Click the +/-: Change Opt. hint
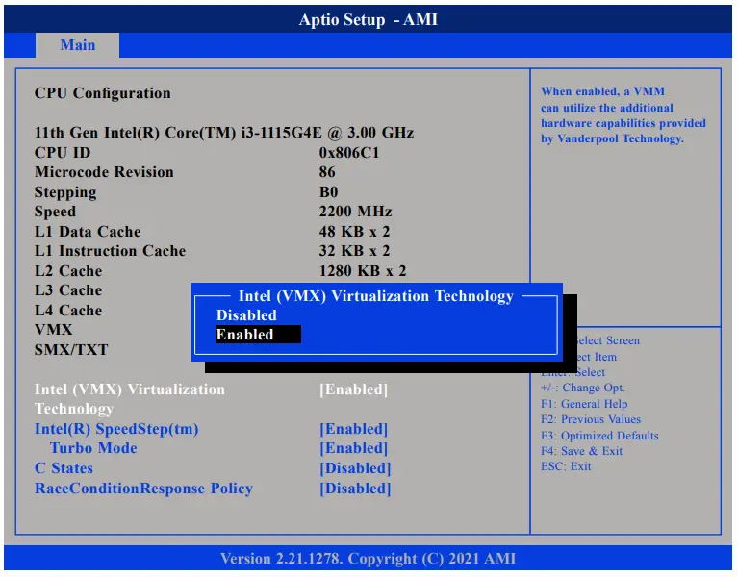 pos(583,388)
